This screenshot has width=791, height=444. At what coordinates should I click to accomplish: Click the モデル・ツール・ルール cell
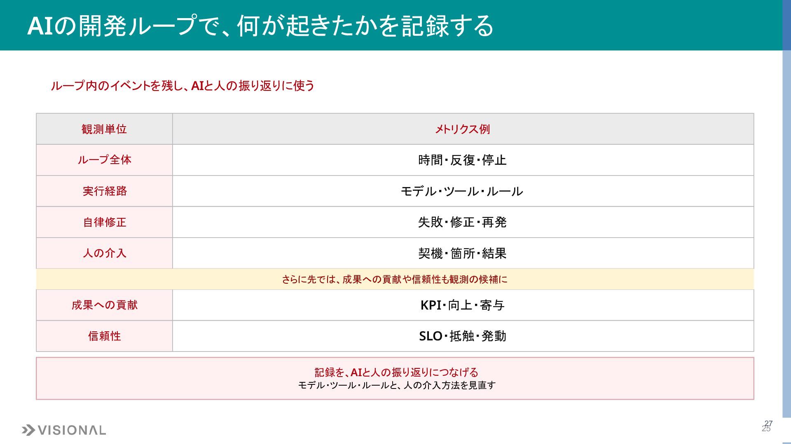click(463, 191)
